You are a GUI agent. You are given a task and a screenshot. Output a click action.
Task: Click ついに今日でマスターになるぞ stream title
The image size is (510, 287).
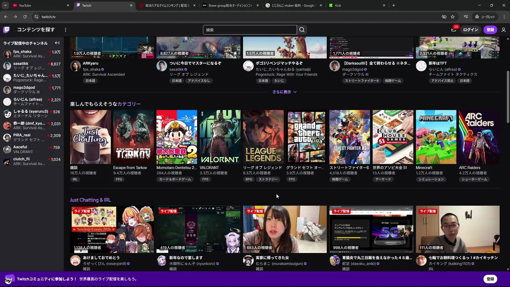[195, 63]
